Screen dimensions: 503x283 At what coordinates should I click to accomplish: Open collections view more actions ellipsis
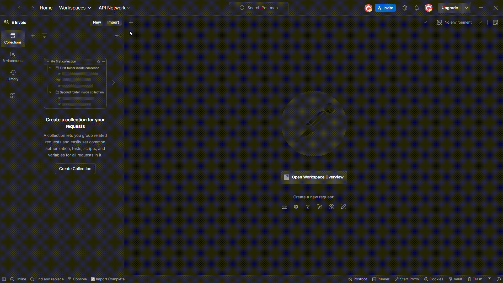click(118, 36)
